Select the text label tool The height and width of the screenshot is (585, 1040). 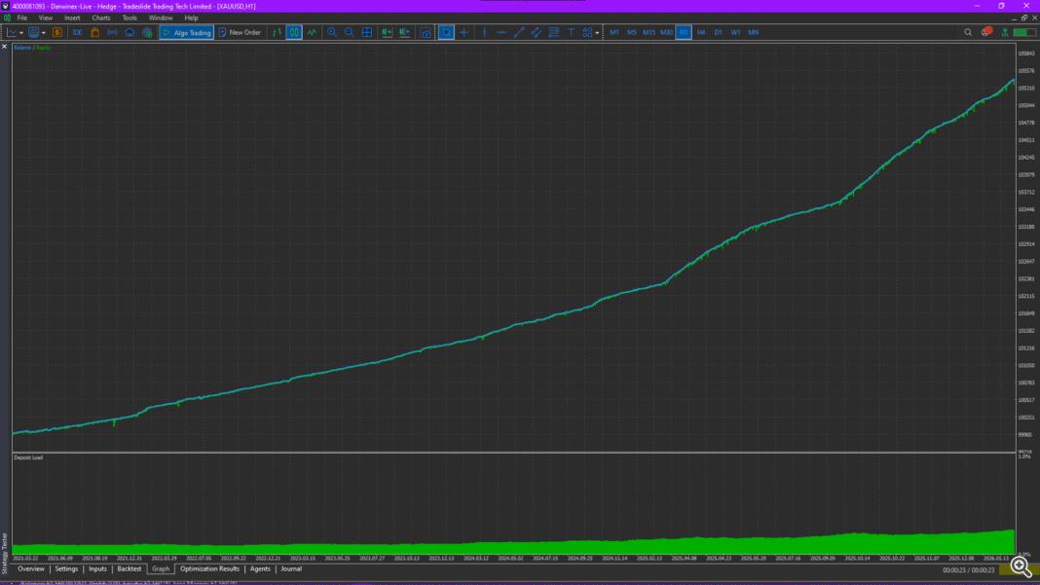[571, 32]
